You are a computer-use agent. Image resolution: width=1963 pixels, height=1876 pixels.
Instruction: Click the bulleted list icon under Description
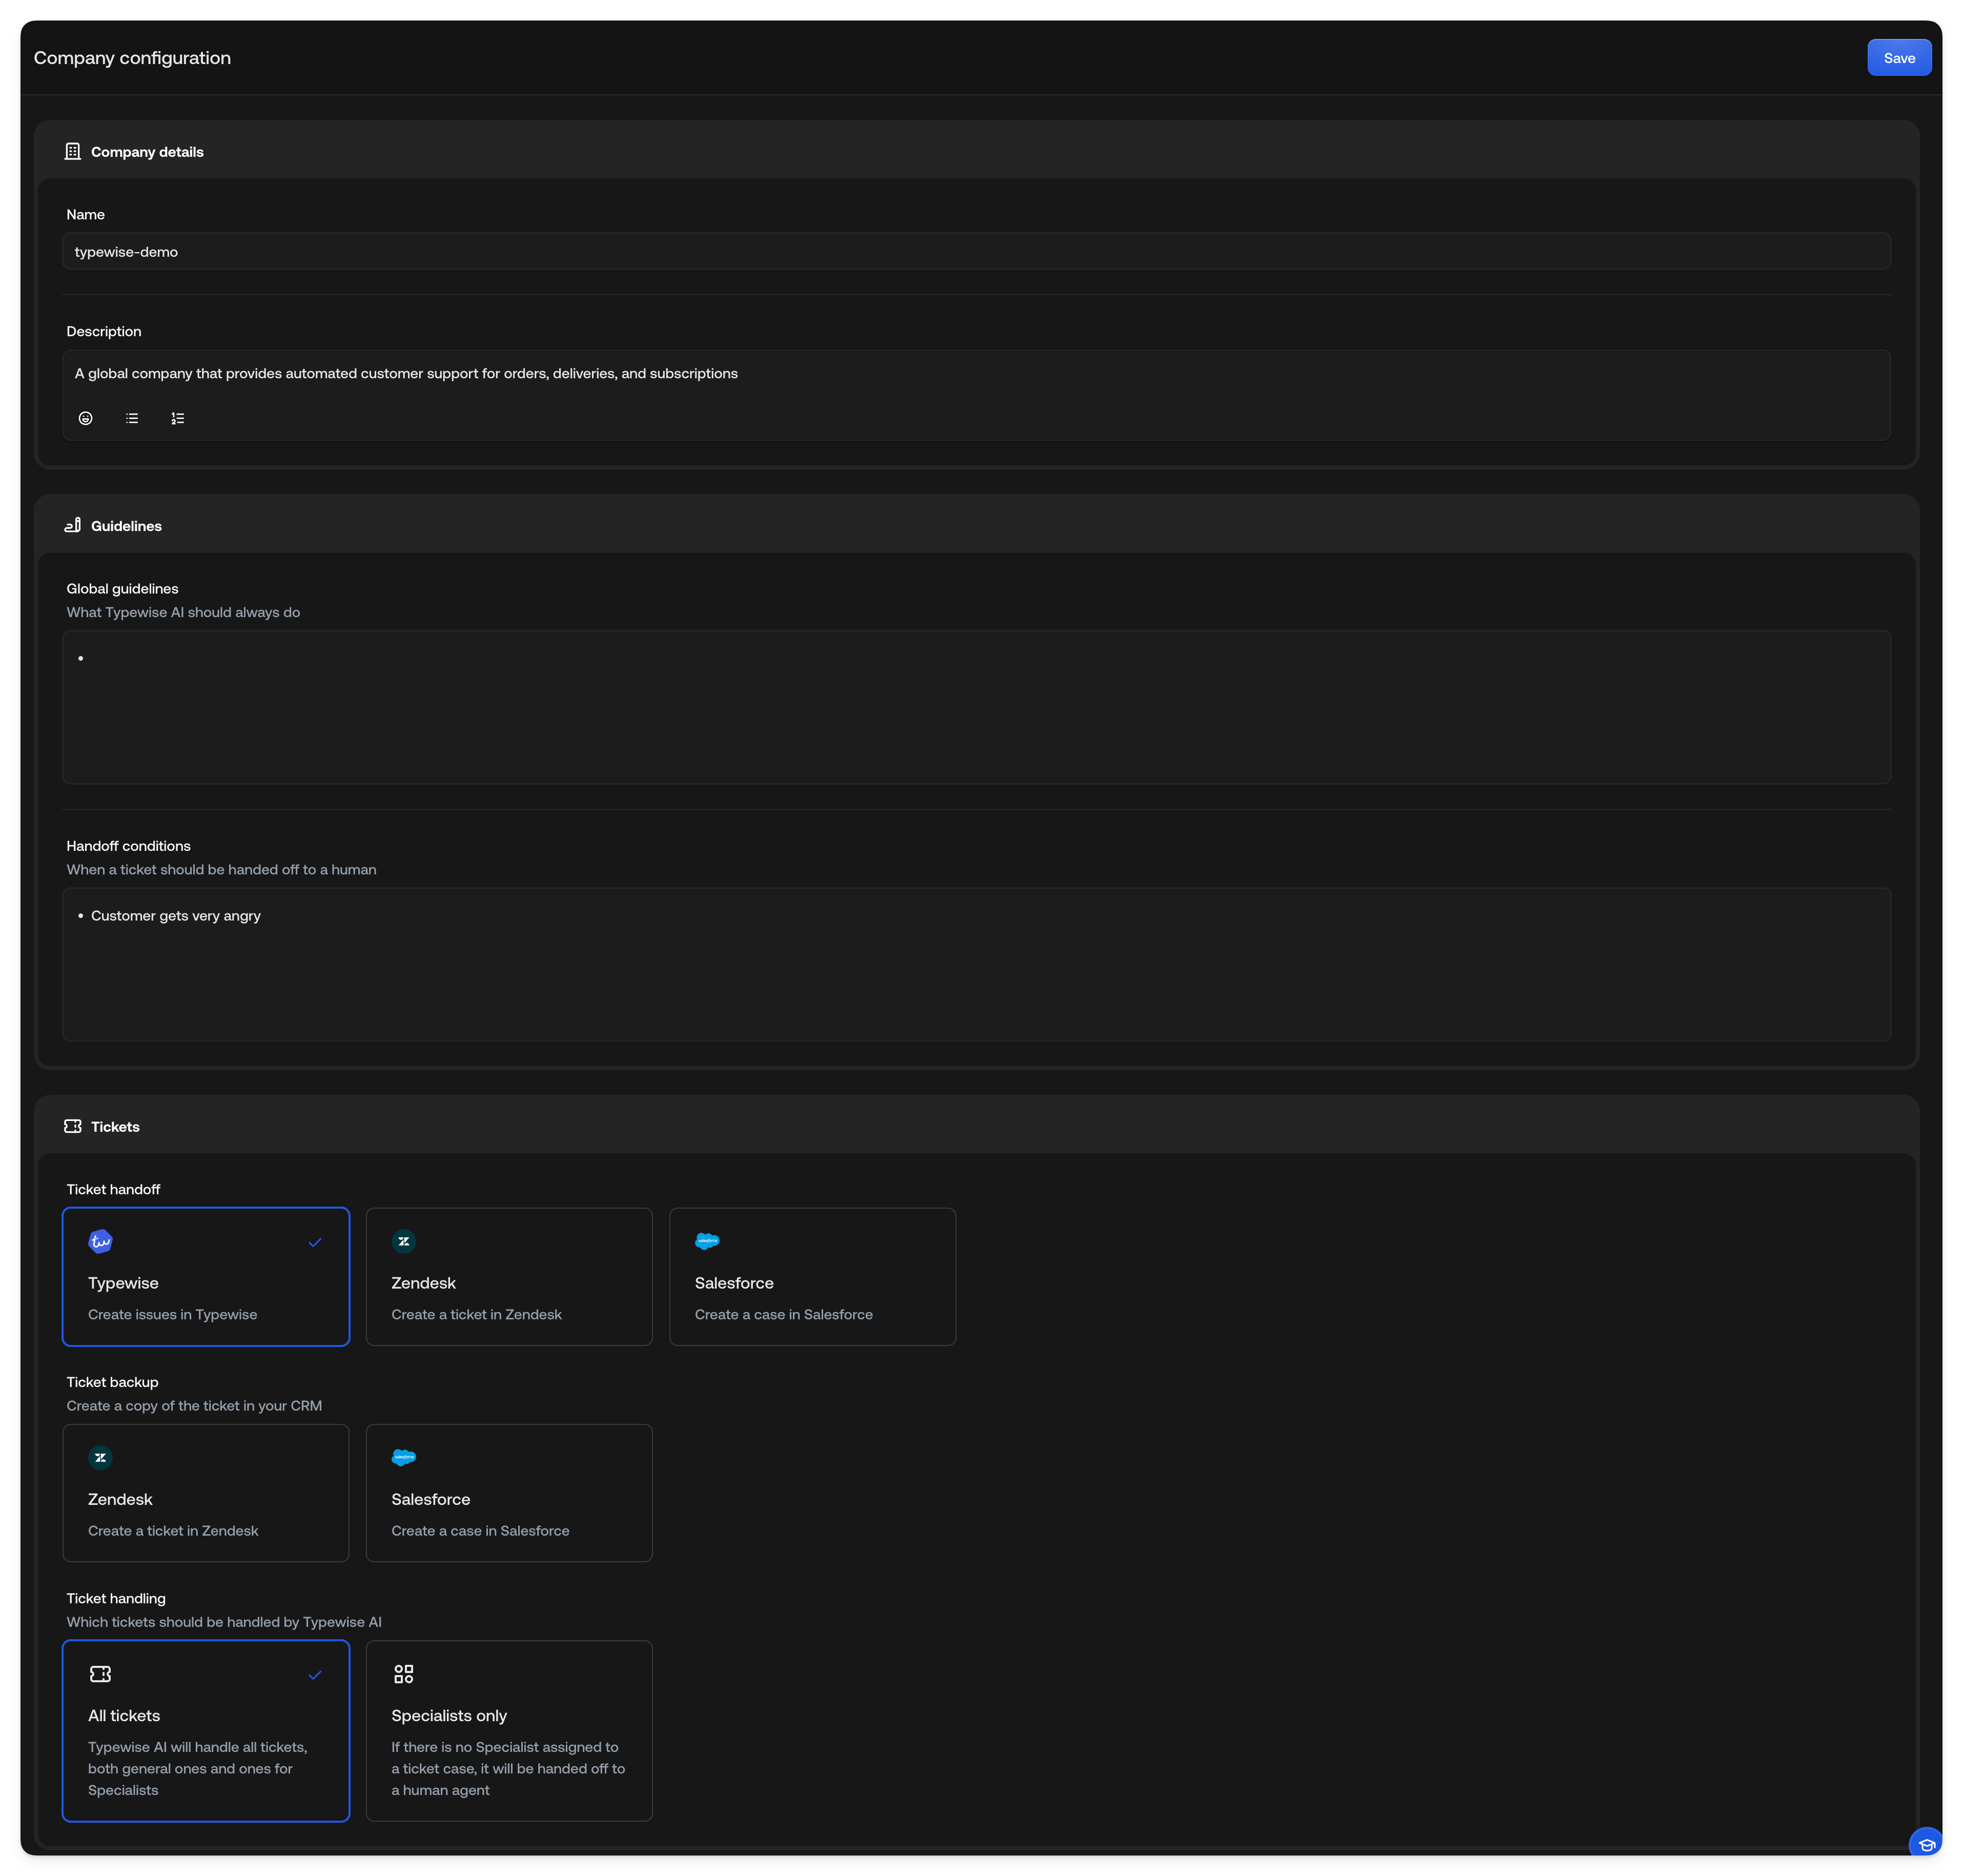[x=131, y=418]
